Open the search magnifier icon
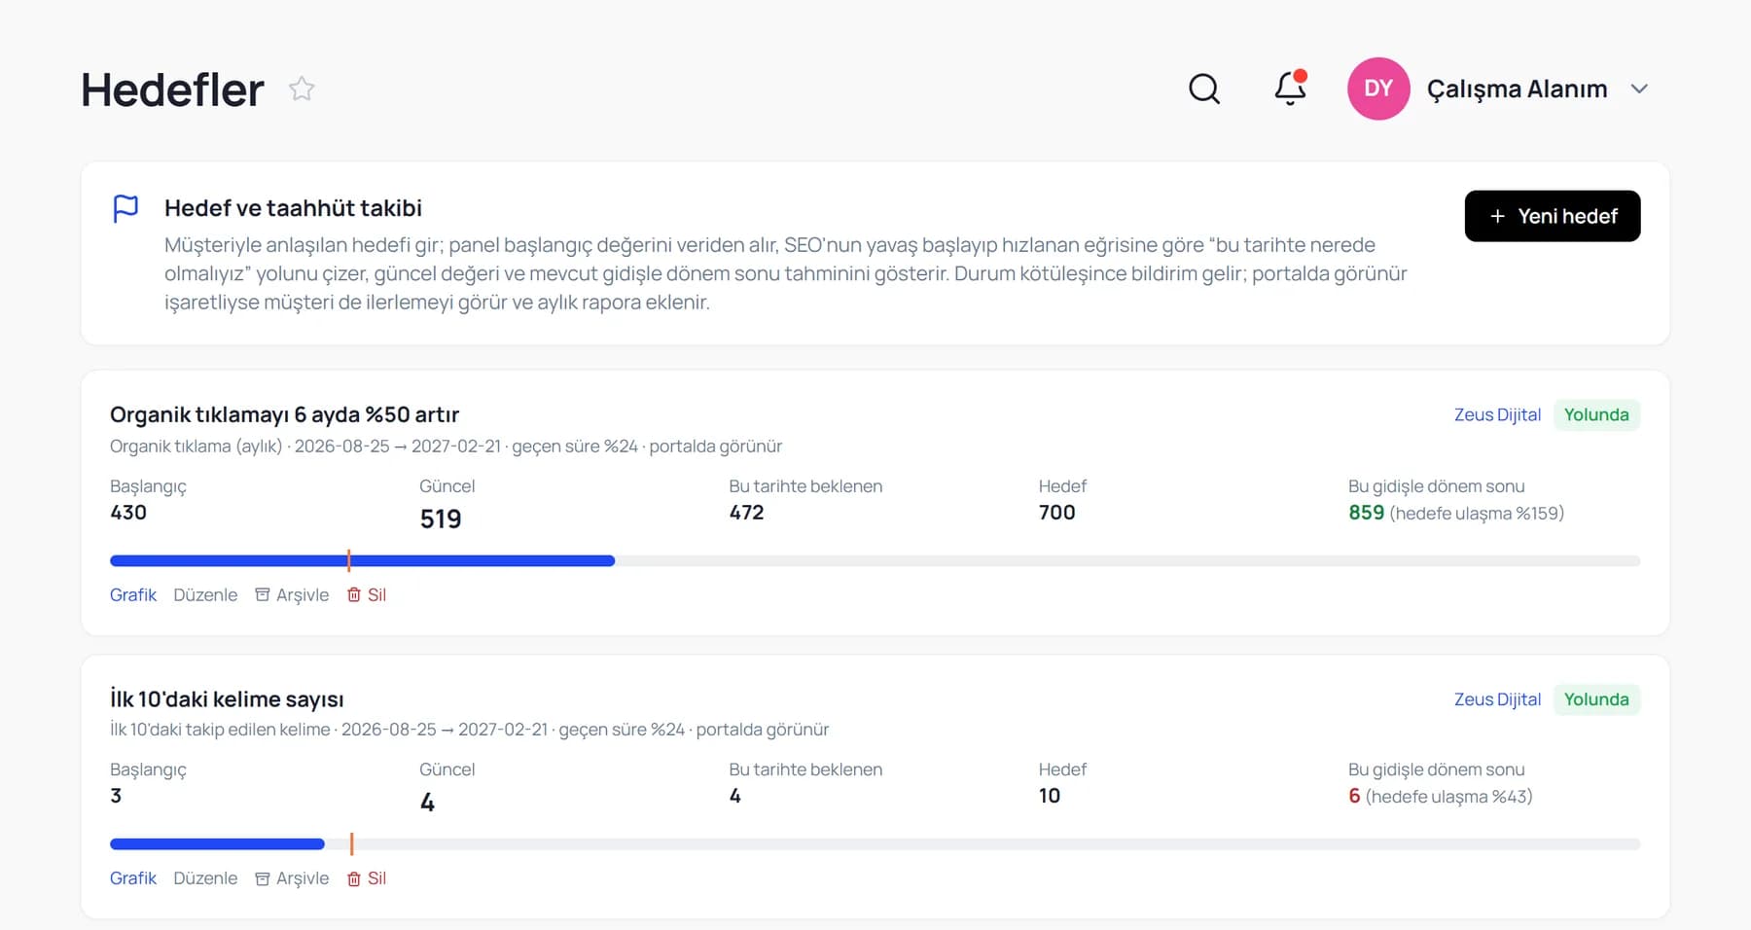The width and height of the screenshot is (1751, 930). click(1204, 89)
